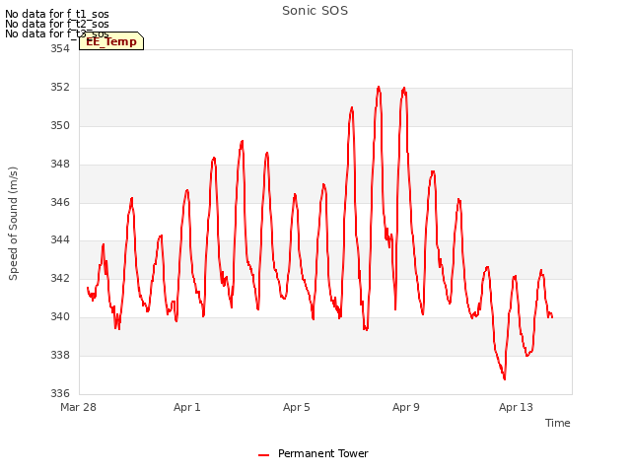The image size is (631, 473).
Task: Click the 352 y-axis tick label
Action: pos(60,88)
